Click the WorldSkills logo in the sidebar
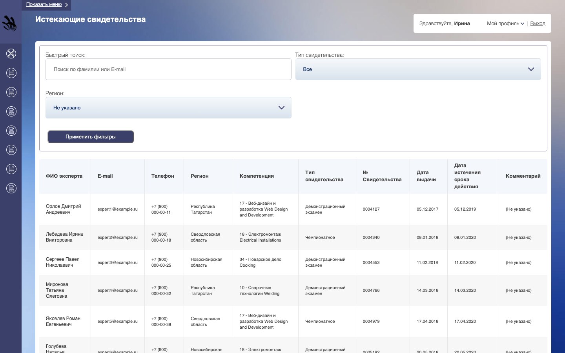This screenshot has height=353, width=565. pos(9,23)
